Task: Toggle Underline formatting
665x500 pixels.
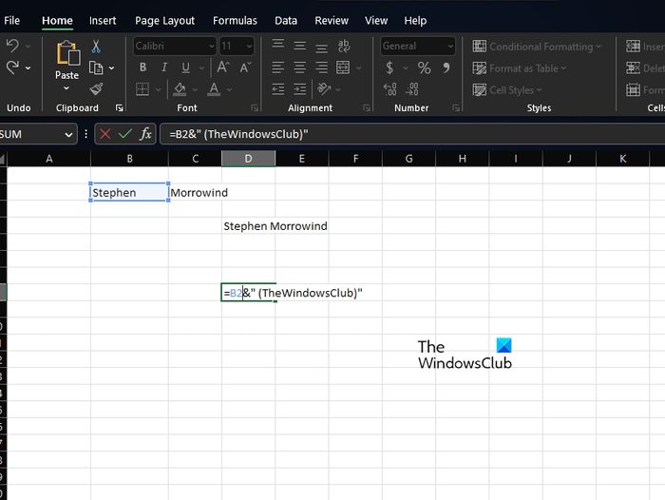Action: (183, 67)
